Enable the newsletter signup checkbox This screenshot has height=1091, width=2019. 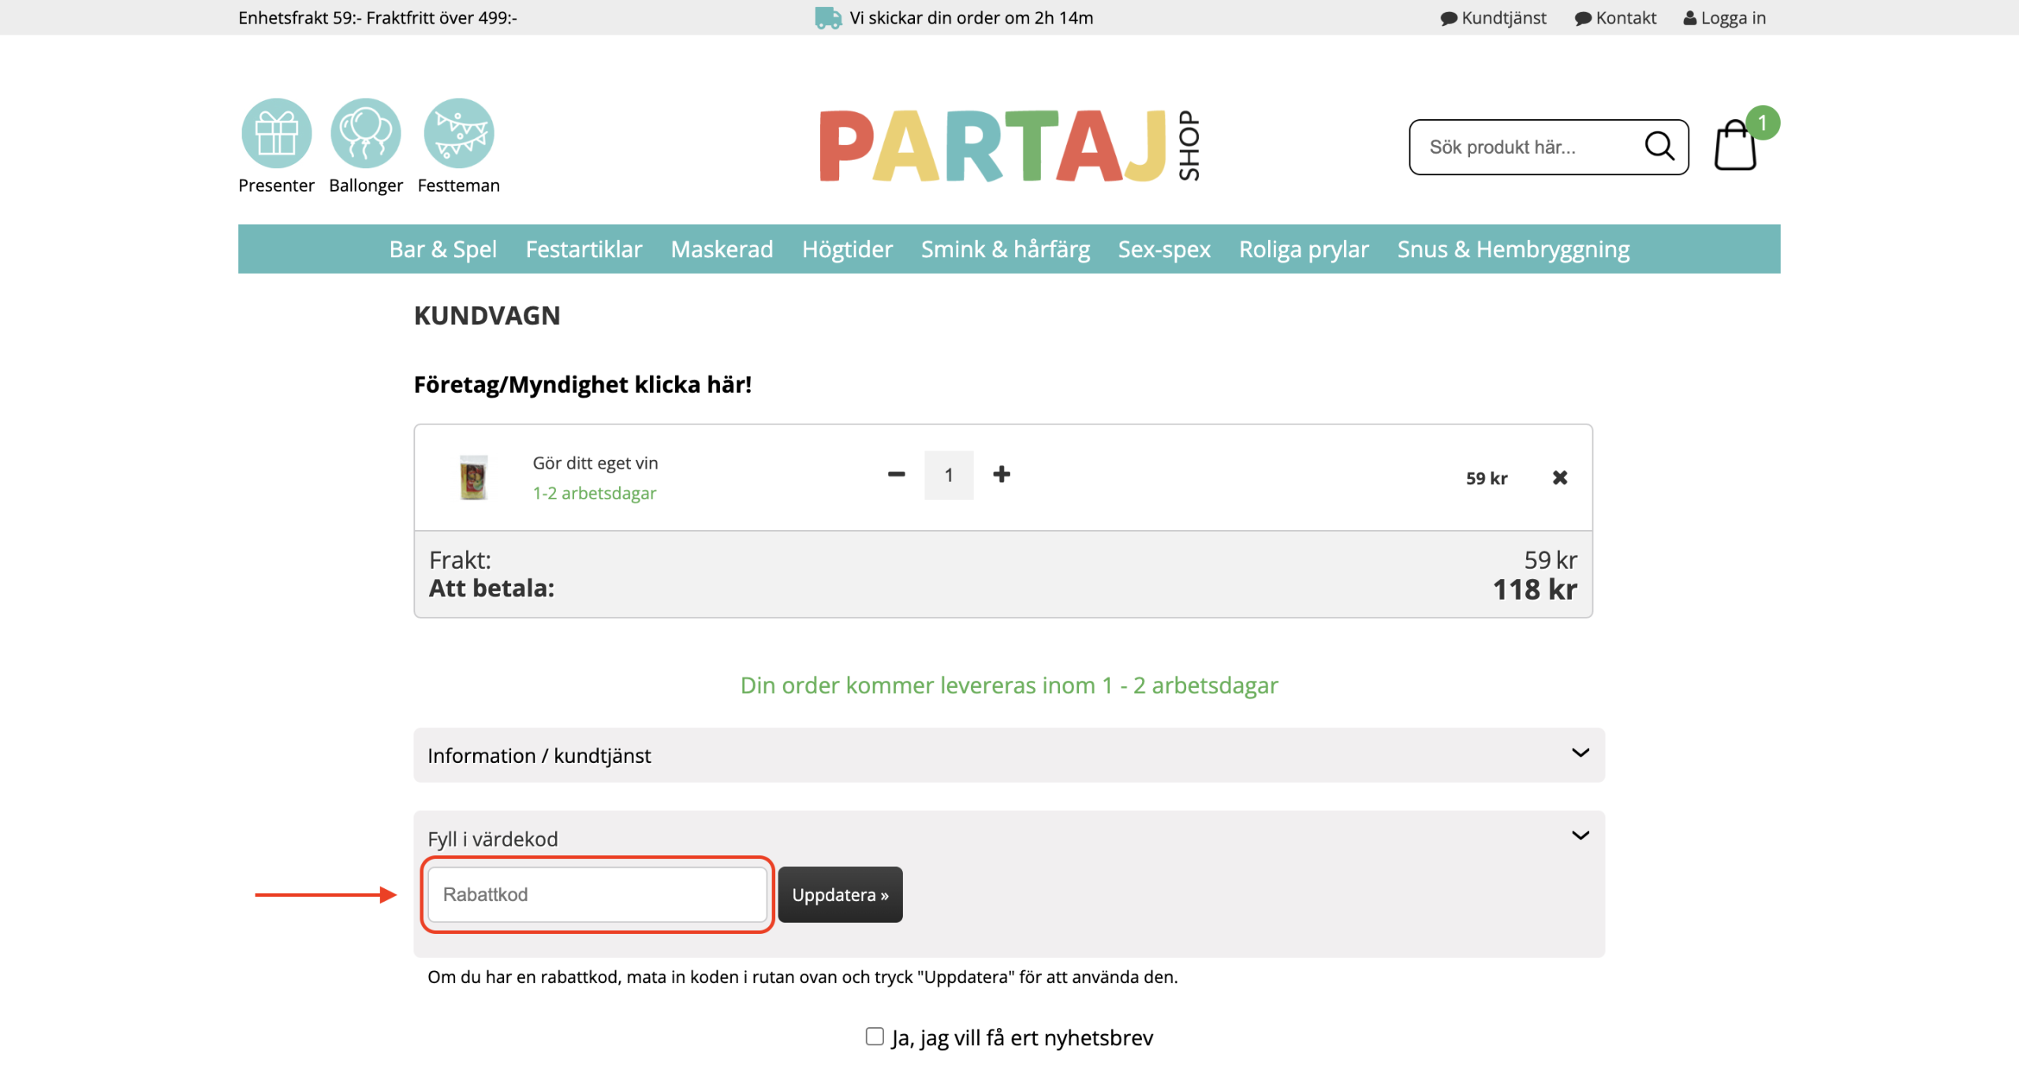pos(874,1036)
